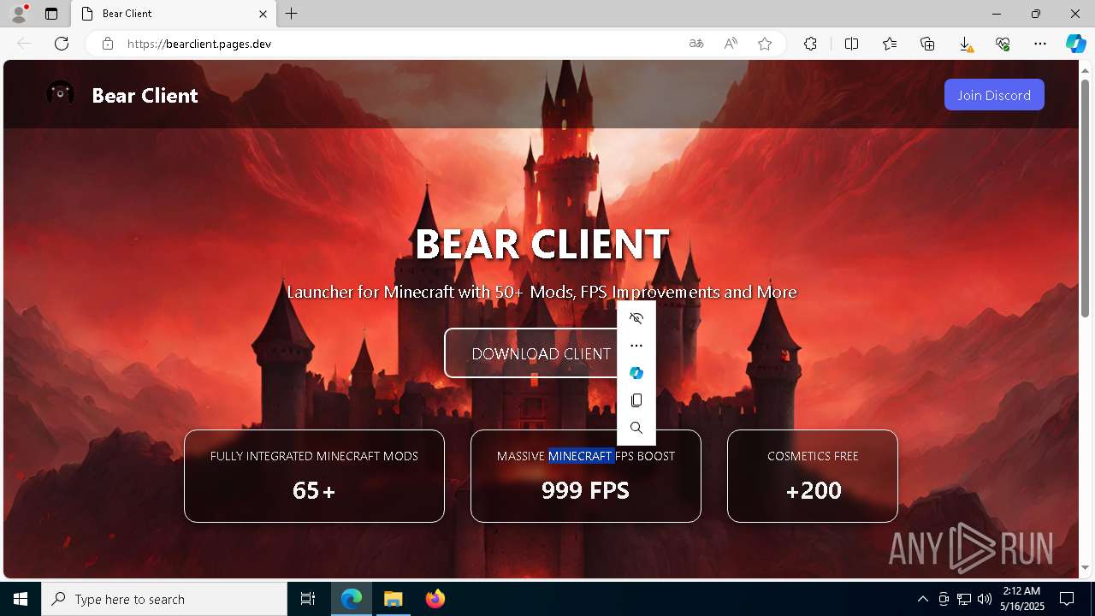Screen dimensions: 1095x616
Task: Open more options in the selection mini menu
Action: (x=636, y=346)
